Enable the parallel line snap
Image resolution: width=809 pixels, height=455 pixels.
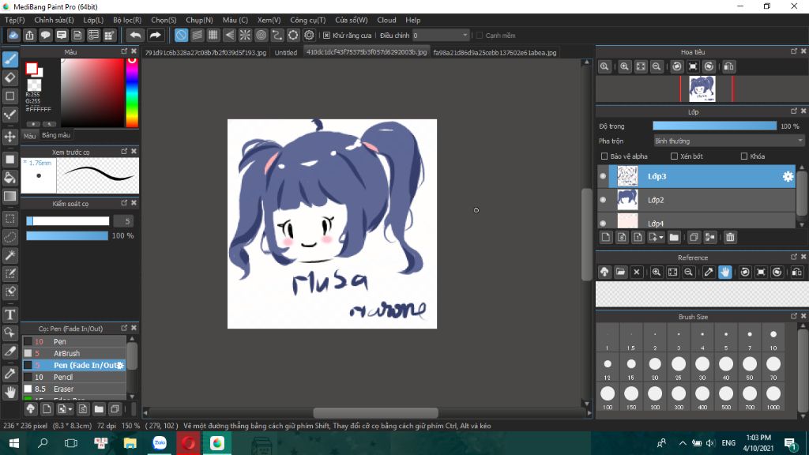point(197,35)
